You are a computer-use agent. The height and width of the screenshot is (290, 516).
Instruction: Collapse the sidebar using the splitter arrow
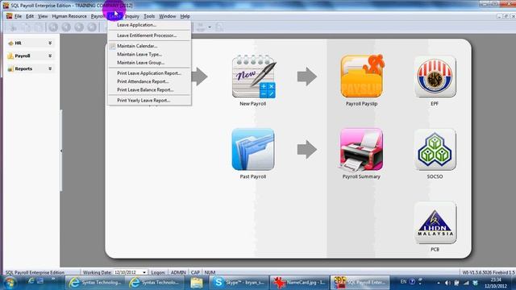click(61, 151)
